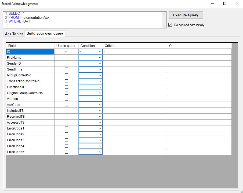Tick the ErrorCode3 row checkbox
This screenshot has height=193, width=243.
(x=66, y=140)
